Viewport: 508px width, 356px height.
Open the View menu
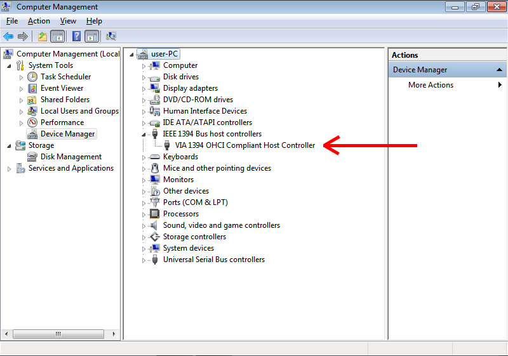[68, 21]
